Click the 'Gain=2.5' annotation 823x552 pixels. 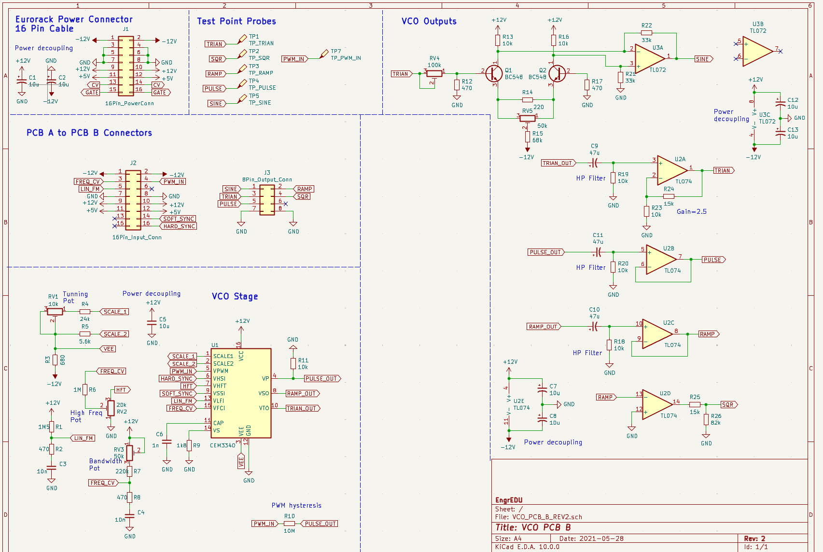click(692, 211)
